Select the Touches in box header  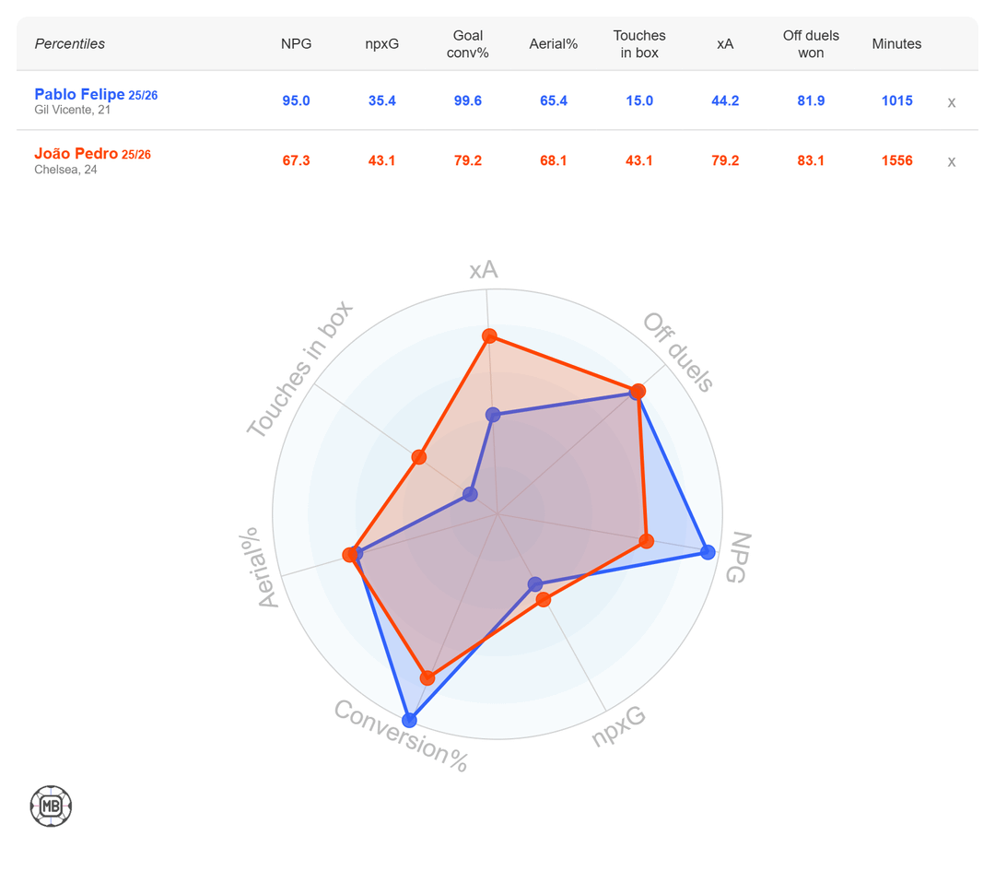tap(639, 44)
